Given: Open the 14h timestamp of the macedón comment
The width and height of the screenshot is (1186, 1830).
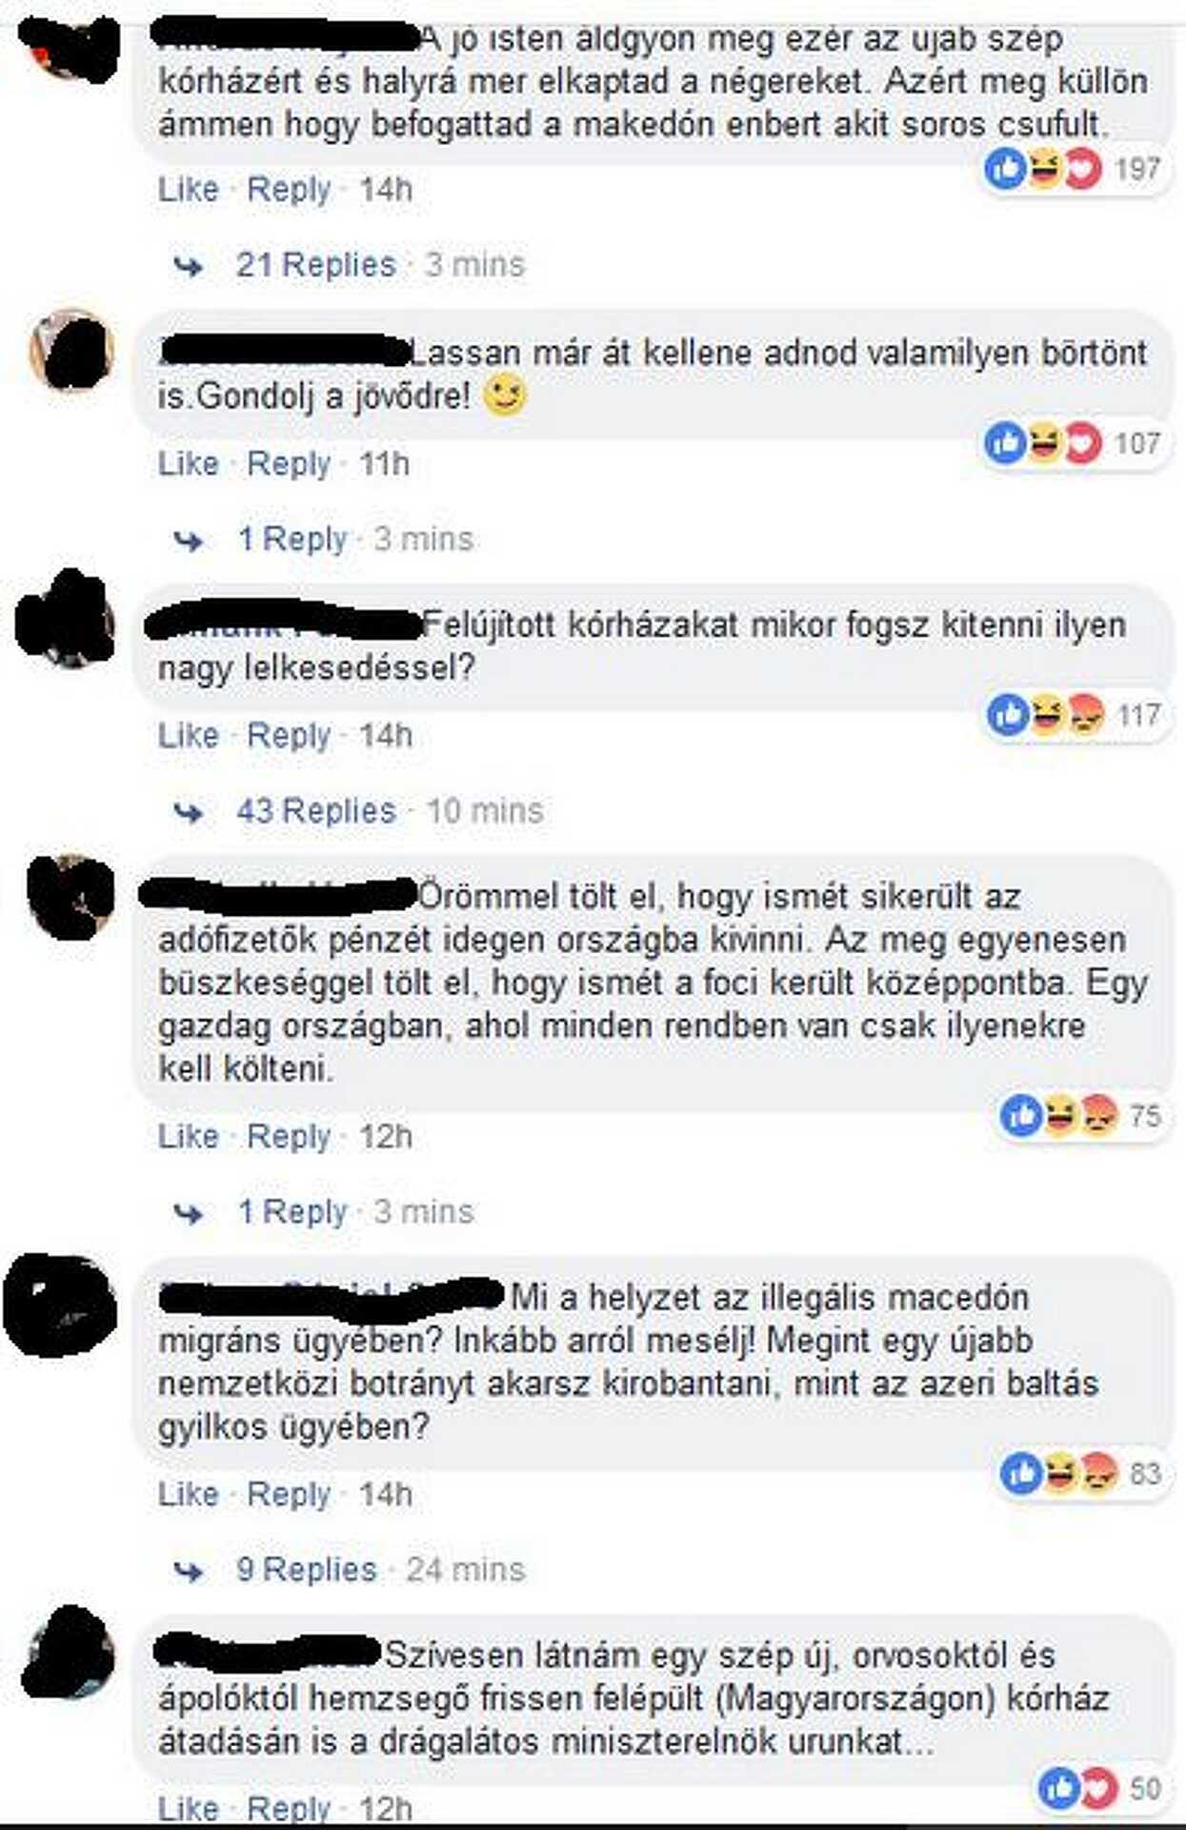Looking at the screenshot, I should tap(385, 1494).
